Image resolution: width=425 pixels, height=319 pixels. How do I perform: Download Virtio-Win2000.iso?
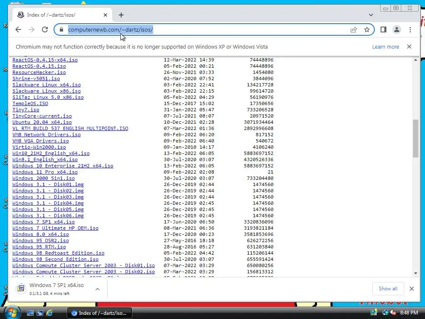click(x=39, y=147)
